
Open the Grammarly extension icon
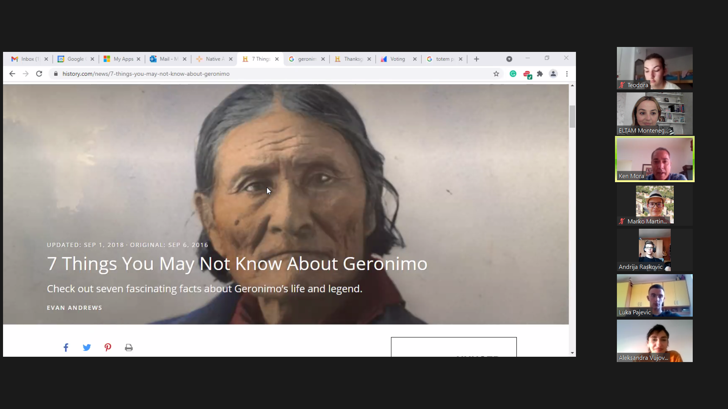[513, 74]
